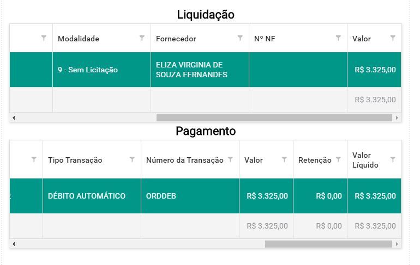This screenshot has height=265, width=420.
Task: Select the ELIZA VIRGINIA DE SOUZA FERNANDES row
Action: tap(205, 70)
